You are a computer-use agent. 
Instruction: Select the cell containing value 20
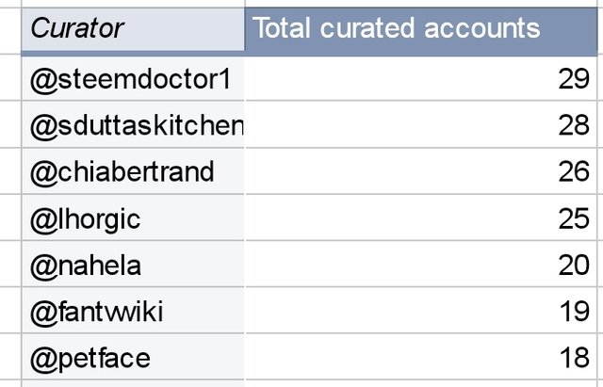pos(421,264)
